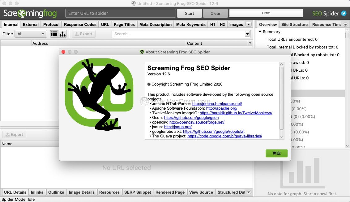Open the Outlinks bottom tab
This screenshot has width=350, height=202.
click(x=56, y=192)
